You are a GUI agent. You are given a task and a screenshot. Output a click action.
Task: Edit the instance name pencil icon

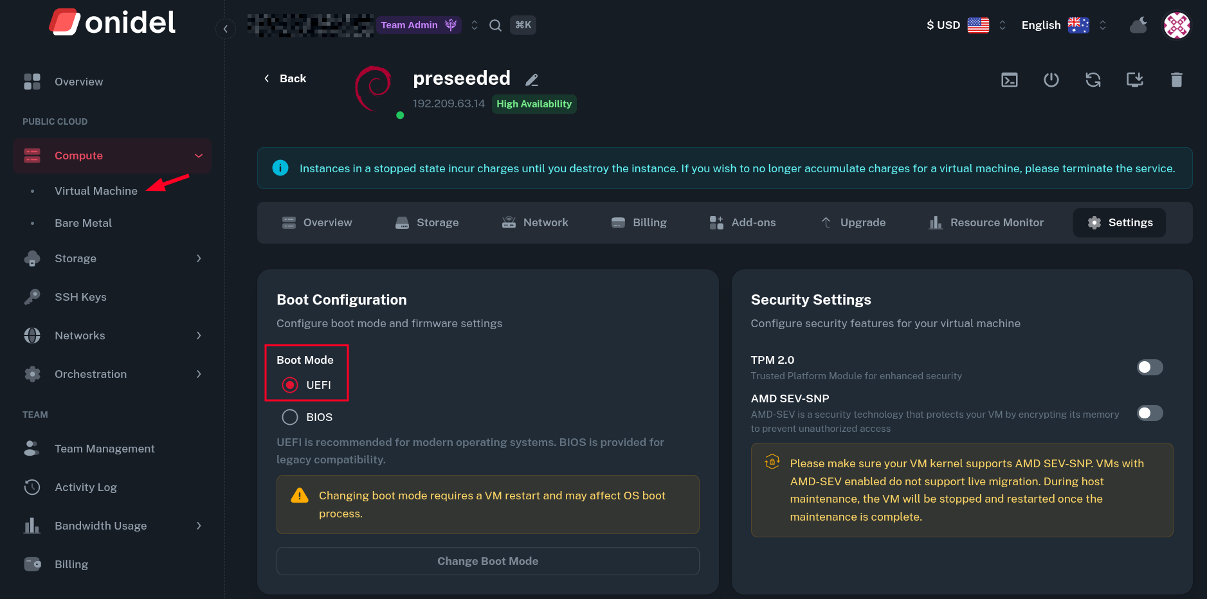(x=532, y=80)
